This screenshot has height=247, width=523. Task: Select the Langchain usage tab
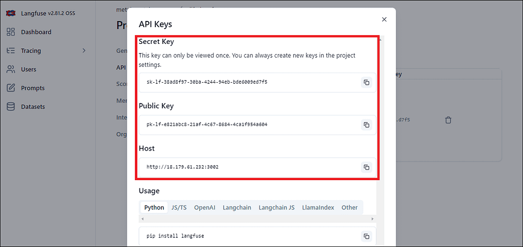click(236, 208)
